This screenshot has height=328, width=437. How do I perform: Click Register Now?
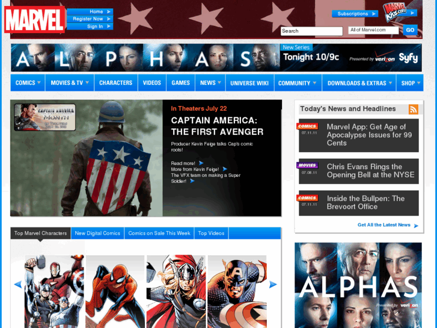pyautogui.click(x=90, y=19)
